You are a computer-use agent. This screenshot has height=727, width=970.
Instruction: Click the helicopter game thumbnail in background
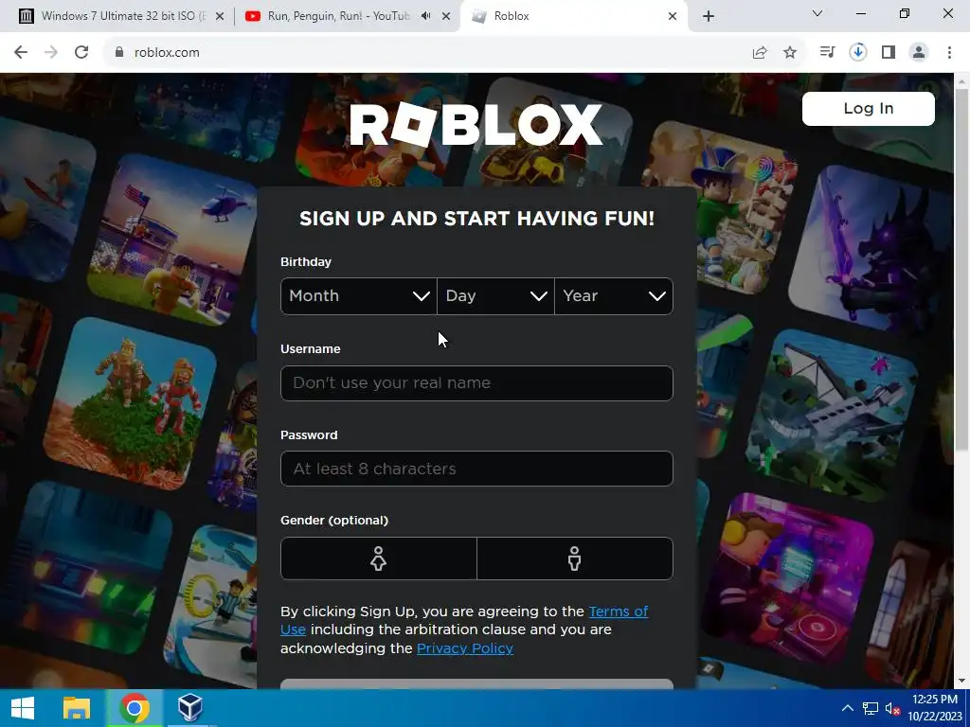(x=173, y=241)
